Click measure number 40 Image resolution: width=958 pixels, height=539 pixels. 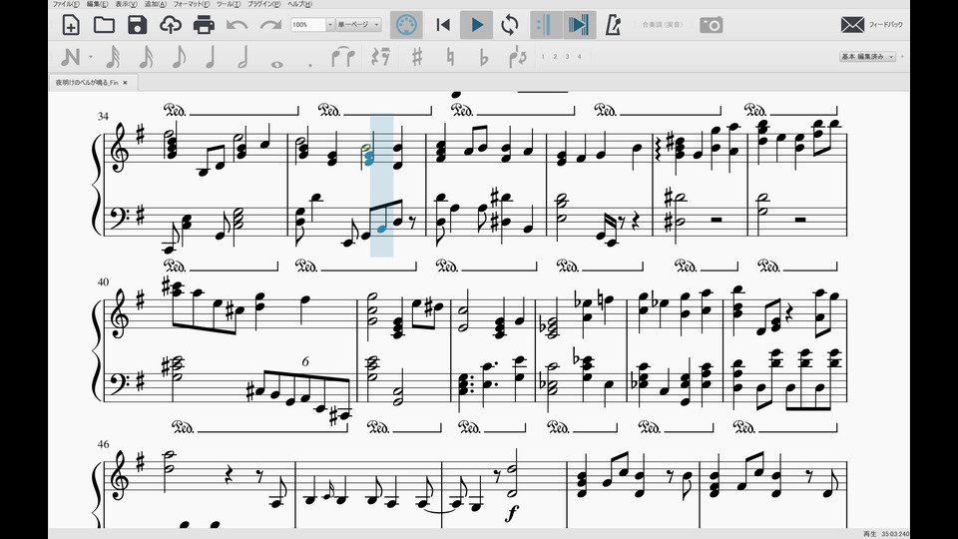coord(103,282)
